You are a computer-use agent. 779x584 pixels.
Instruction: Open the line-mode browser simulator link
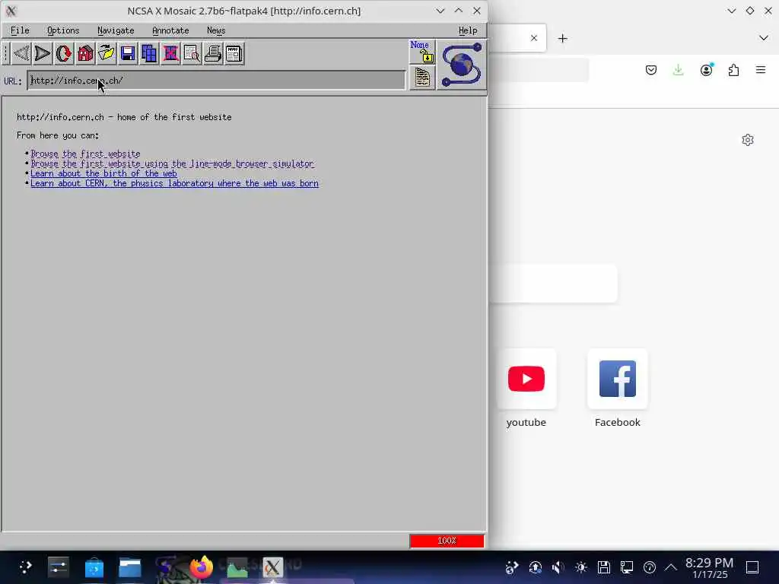click(173, 163)
